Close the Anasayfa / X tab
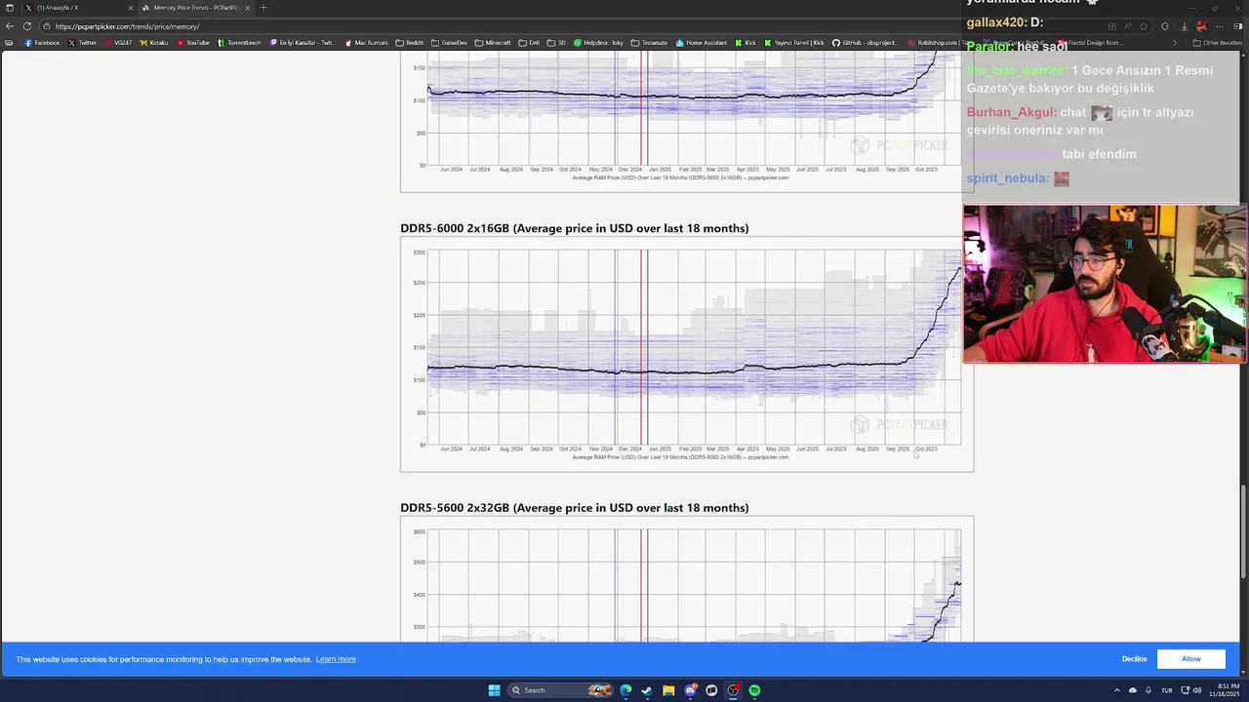Image resolution: width=1249 pixels, height=702 pixels. coord(131,8)
